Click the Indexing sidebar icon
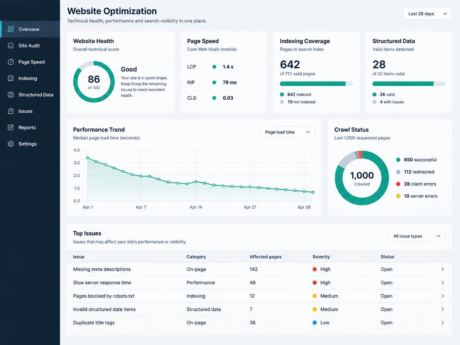460x345 pixels. click(11, 78)
